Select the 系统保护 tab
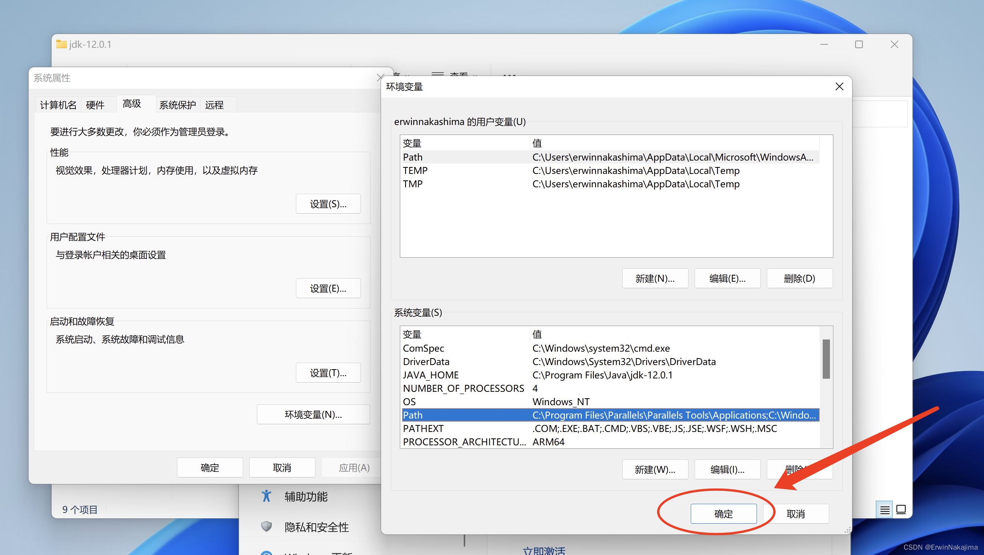This screenshot has width=984, height=555. click(177, 105)
